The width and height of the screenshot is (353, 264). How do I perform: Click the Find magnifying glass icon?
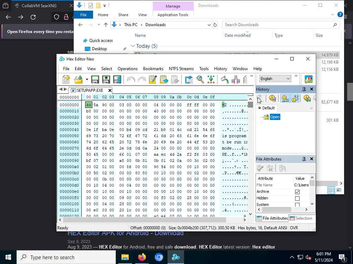(200, 79)
